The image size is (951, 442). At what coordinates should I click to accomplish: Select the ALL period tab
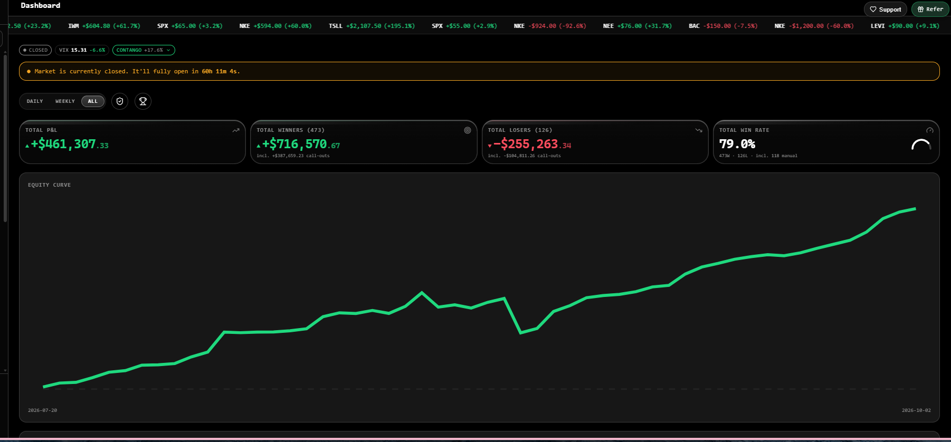click(x=93, y=101)
